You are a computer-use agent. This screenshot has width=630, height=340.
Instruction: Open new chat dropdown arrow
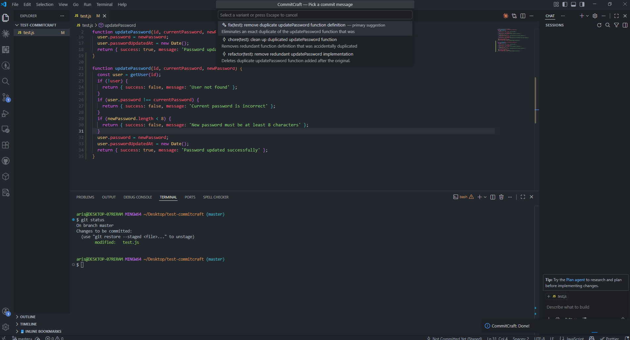pos(587,16)
